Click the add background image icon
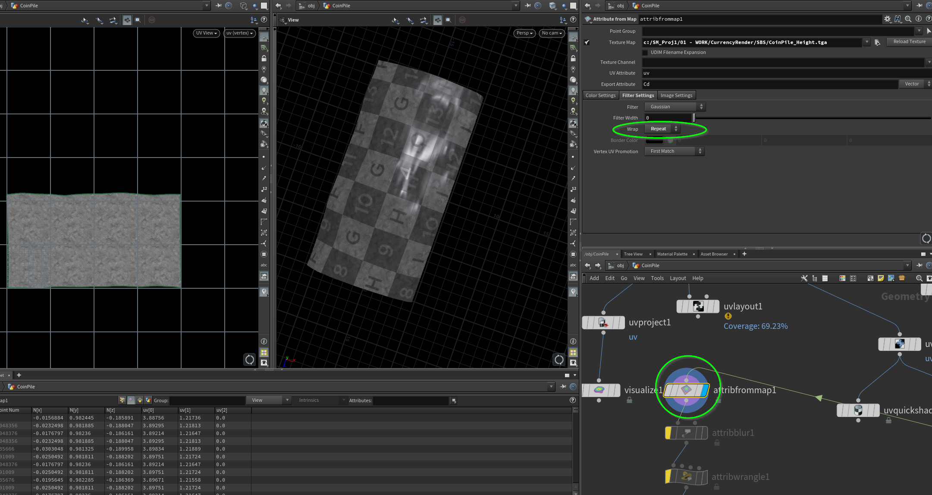The width and height of the screenshot is (932, 495). click(891, 278)
